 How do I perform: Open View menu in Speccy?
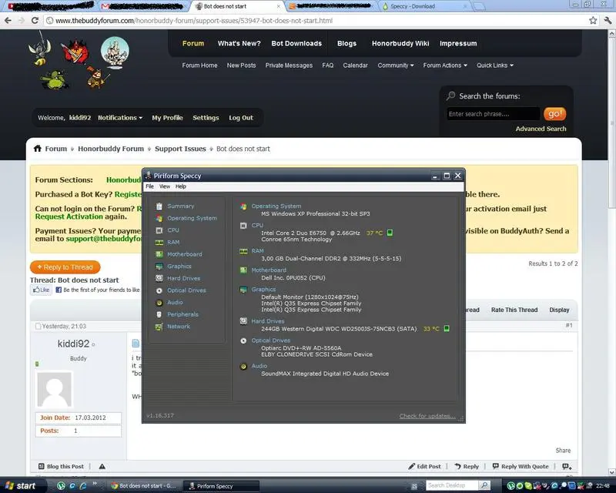tap(165, 186)
